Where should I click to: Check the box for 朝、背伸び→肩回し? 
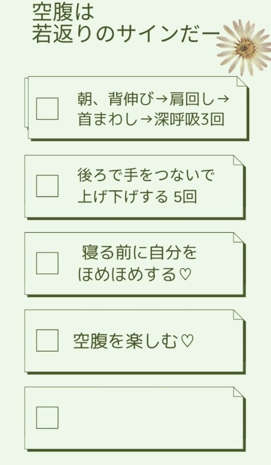pos(47,108)
